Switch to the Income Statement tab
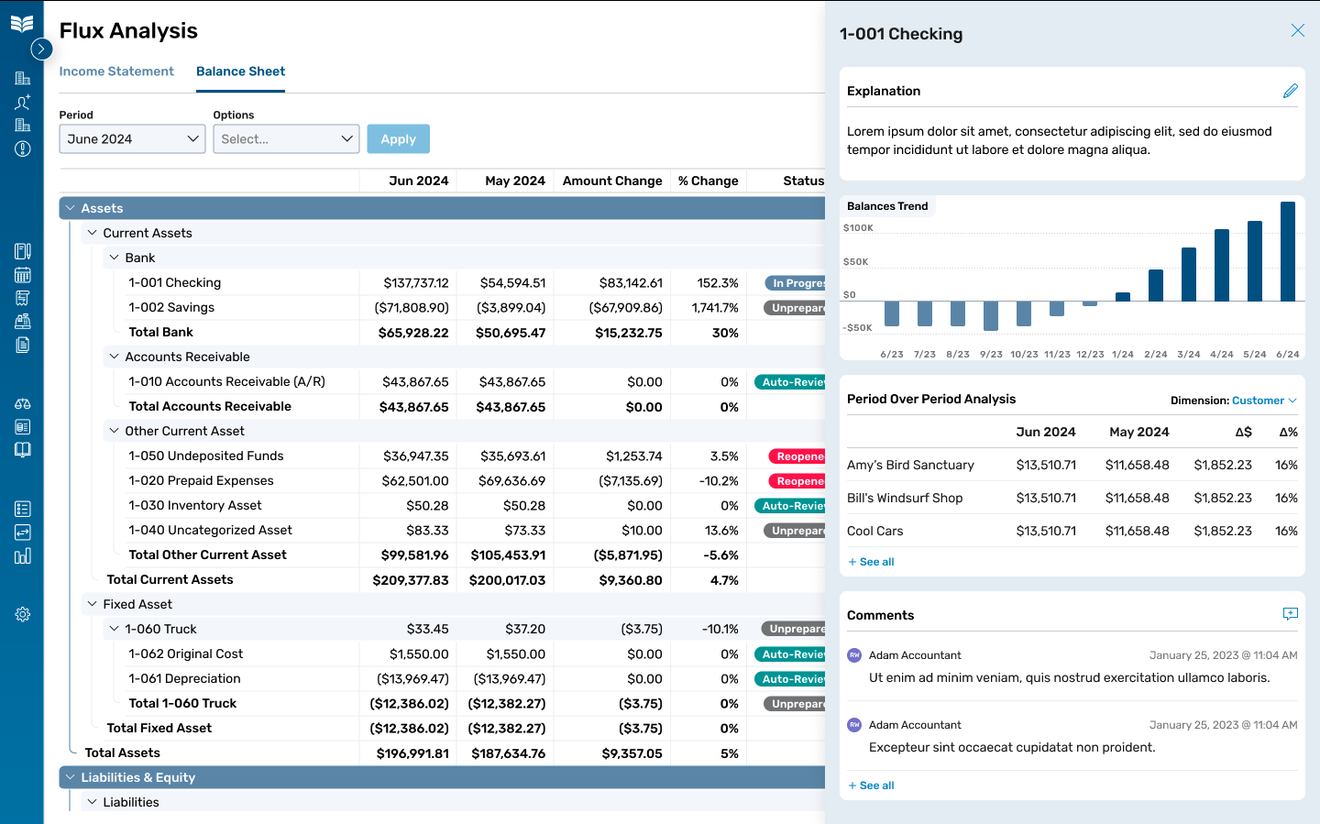1320x824 pixels. click(116, 71)
